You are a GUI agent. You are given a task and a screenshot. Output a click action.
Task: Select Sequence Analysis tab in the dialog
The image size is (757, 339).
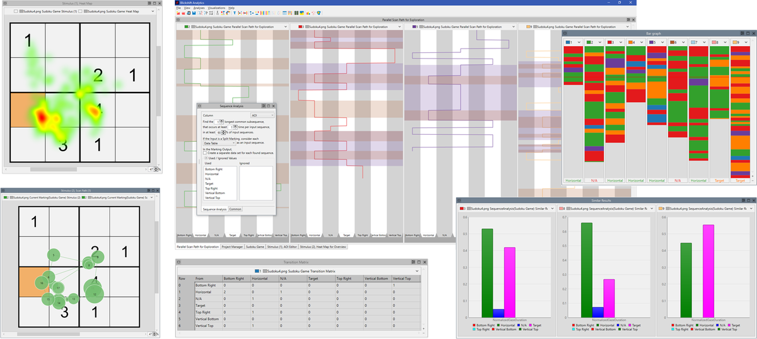(214, 209)
